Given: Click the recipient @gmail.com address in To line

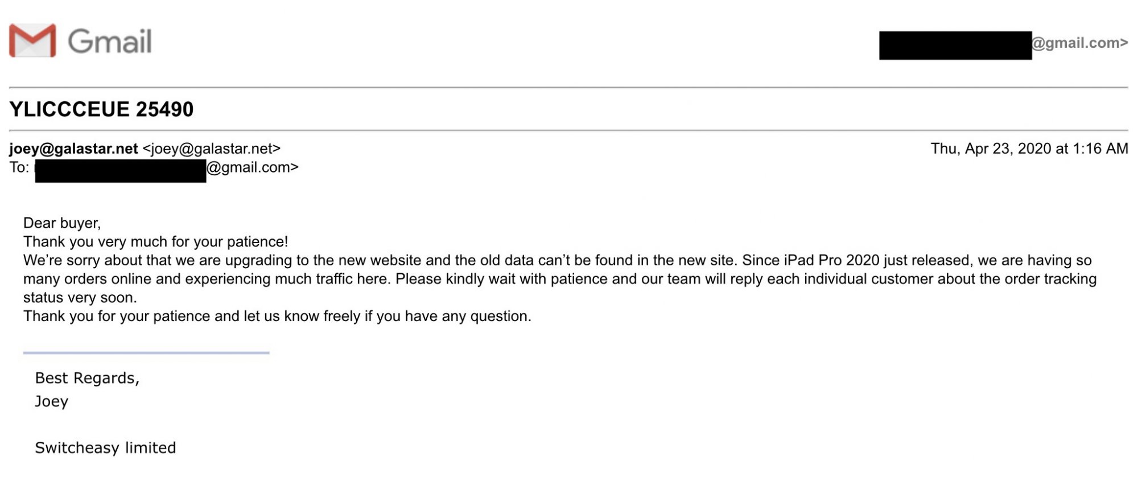Looking at the screenshot, I should 252,167.
